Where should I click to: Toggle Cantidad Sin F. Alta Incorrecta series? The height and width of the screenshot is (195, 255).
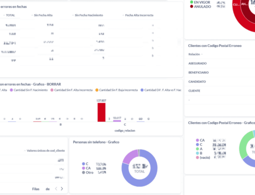[71, 90]
